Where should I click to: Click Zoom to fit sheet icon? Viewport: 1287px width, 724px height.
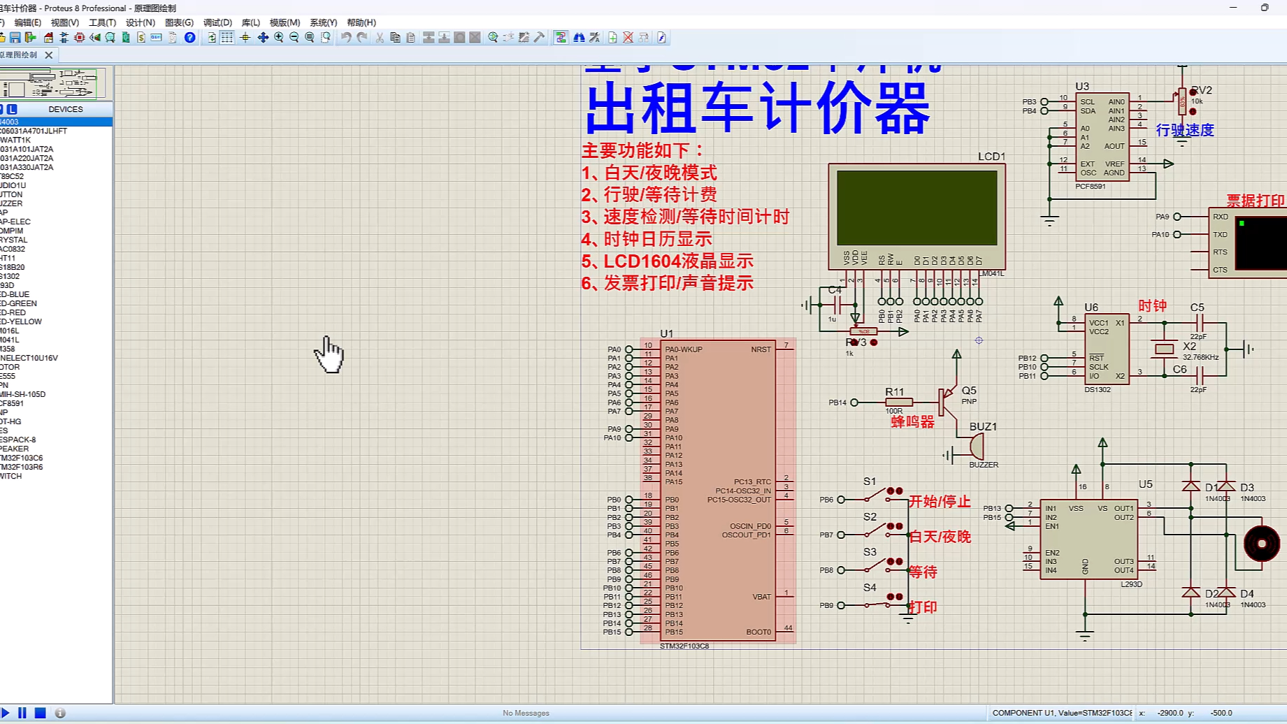(310, 38)
